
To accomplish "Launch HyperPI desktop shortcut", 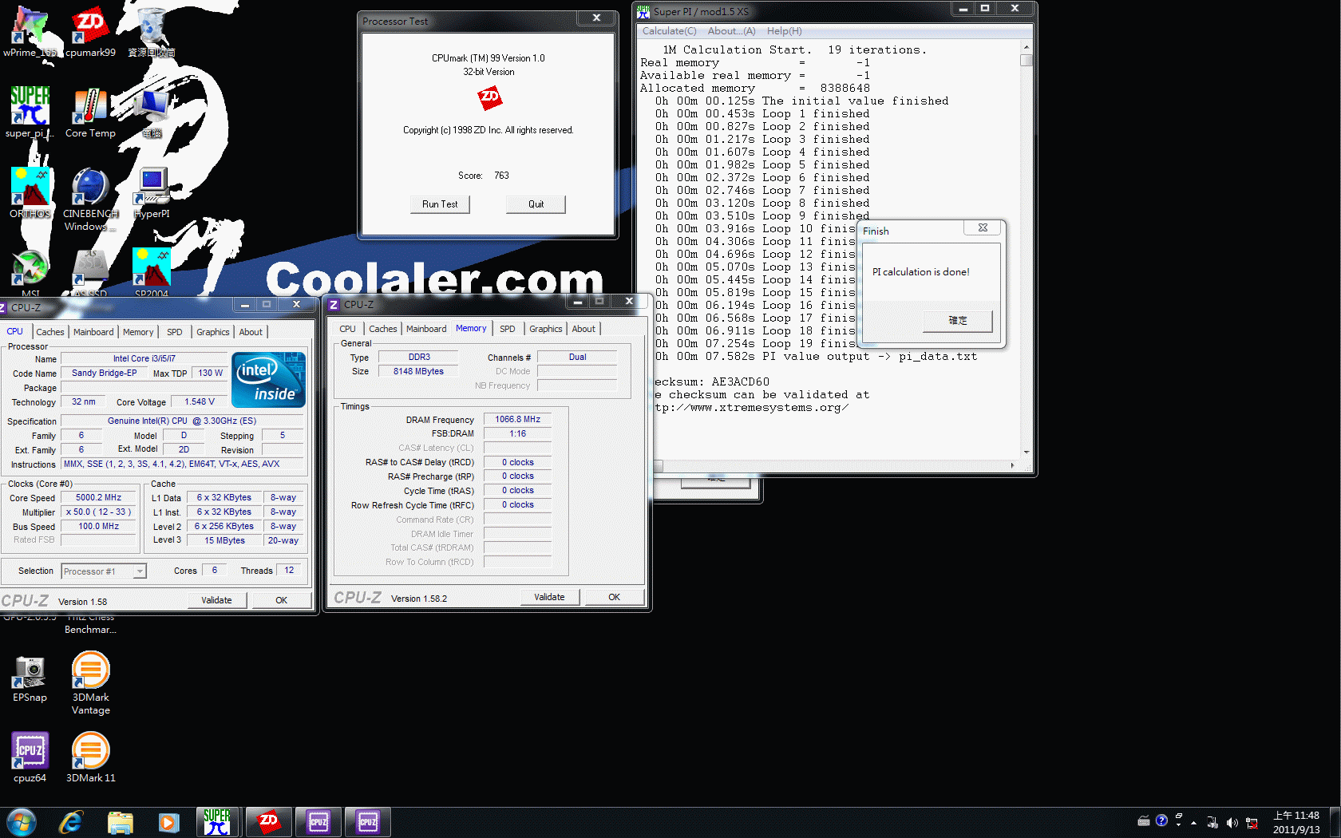I will [x=152, y=192].
